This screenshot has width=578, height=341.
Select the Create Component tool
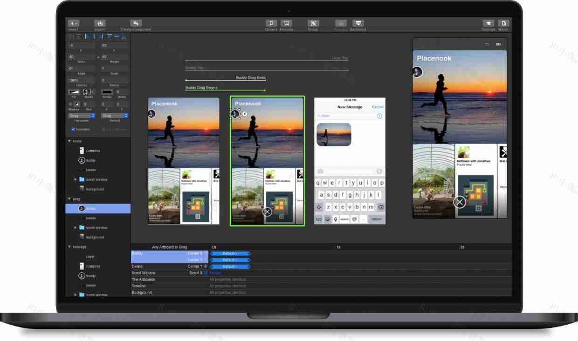[136, 23]
